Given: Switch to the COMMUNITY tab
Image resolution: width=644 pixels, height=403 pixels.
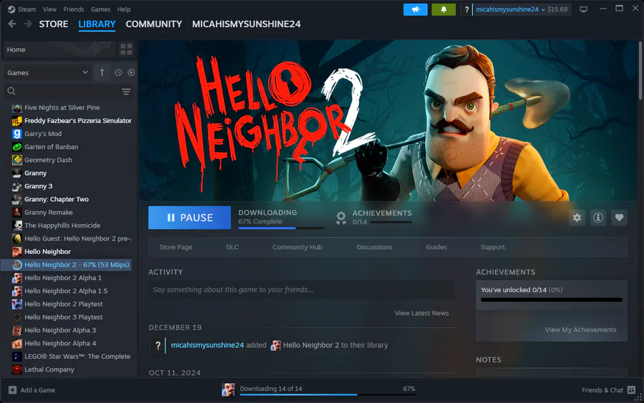Looking at the screenshot, I should [154, 24].
